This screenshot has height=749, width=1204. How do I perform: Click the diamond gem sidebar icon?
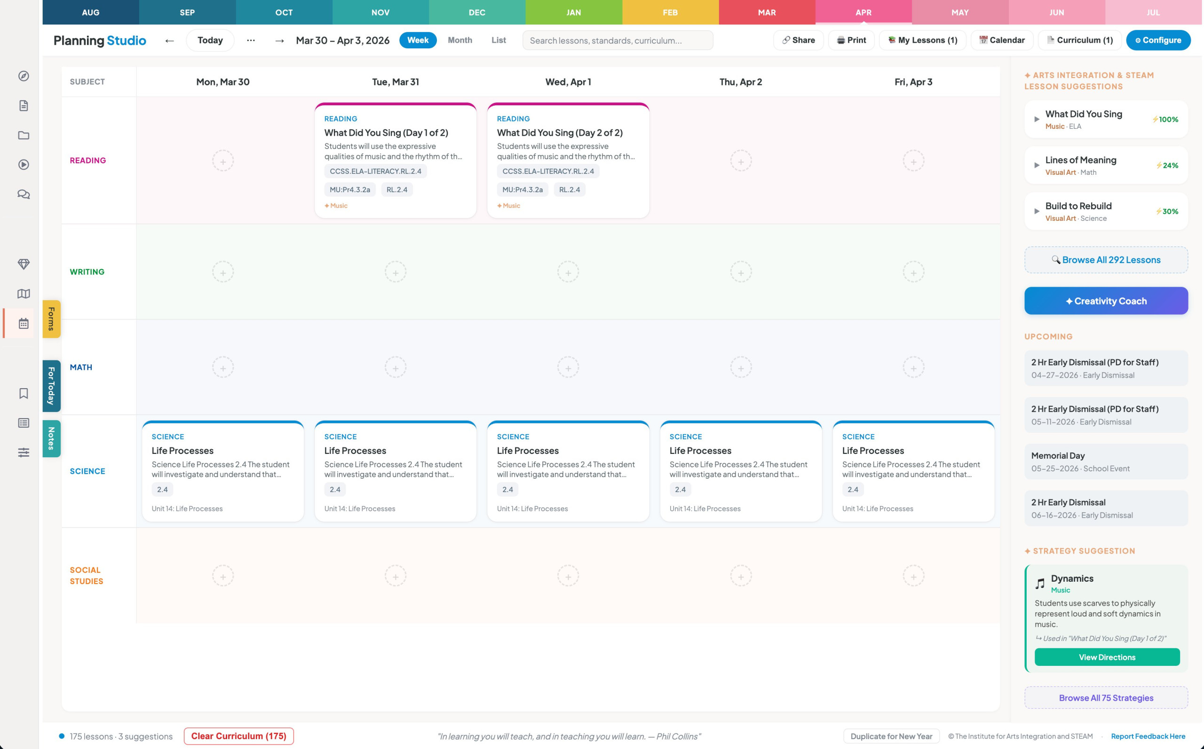(24, 264)
